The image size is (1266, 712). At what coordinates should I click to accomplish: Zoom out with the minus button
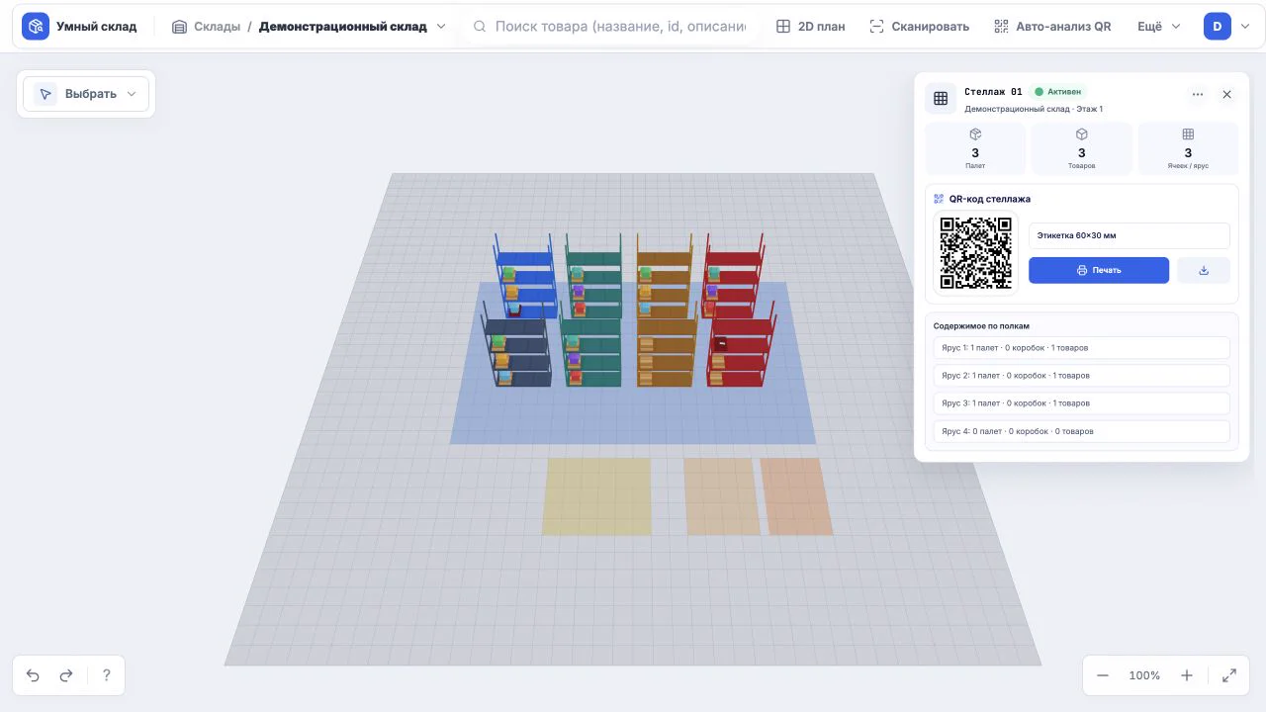[1103, 675]
